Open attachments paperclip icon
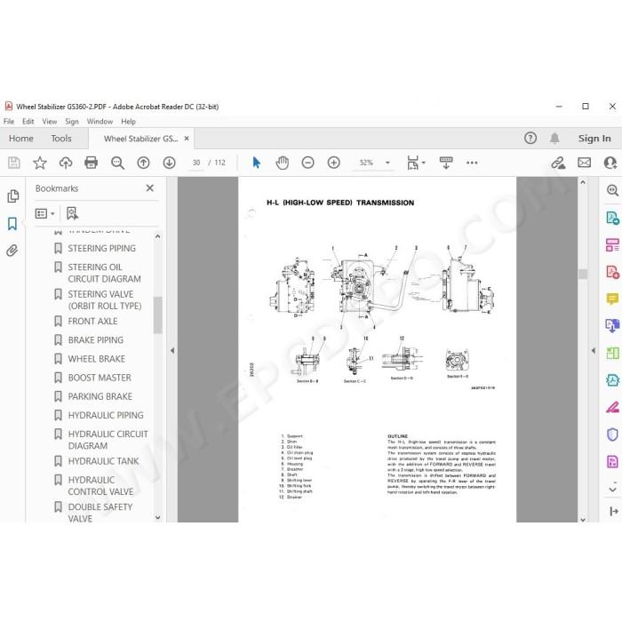Image resolution: width=622 pixels, height=622 pixels. pyautogui.click(x=12, y=251)
